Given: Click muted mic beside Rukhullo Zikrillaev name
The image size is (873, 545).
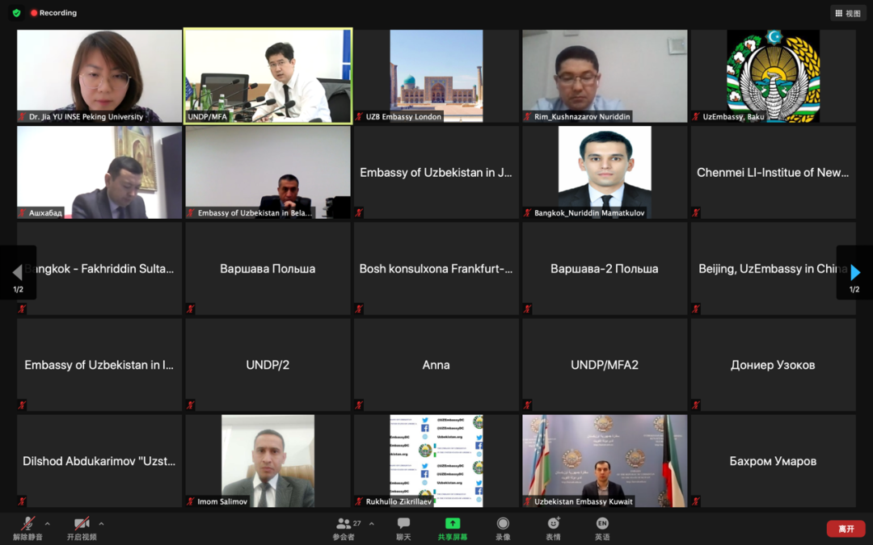Looking at the screenshot, I should tap(359, 501).
